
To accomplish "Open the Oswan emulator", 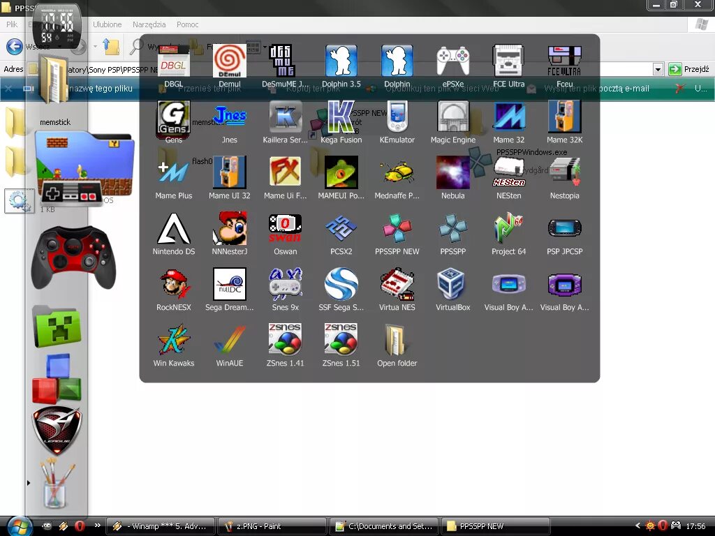I will click(x=286, y=229).
